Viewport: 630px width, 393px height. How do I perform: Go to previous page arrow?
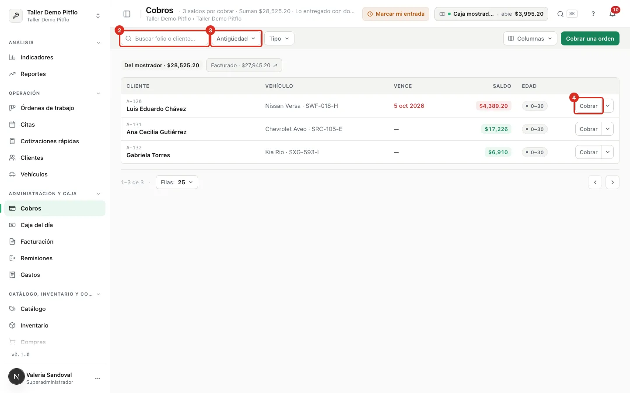click(x=595, y=182)
